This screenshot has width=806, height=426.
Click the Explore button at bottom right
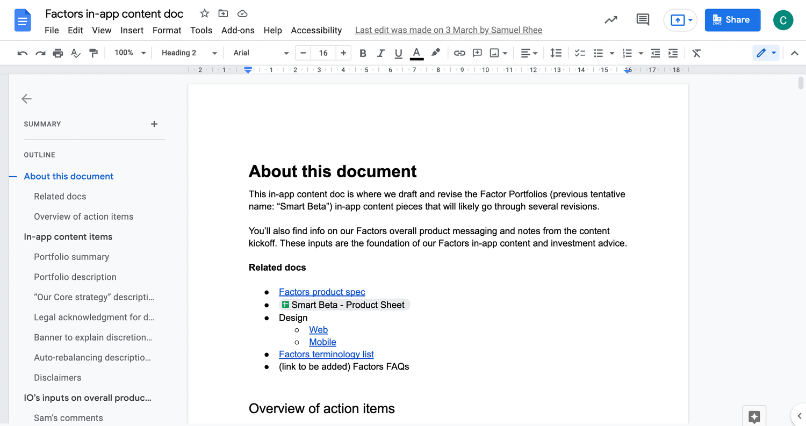pos(754,416)
